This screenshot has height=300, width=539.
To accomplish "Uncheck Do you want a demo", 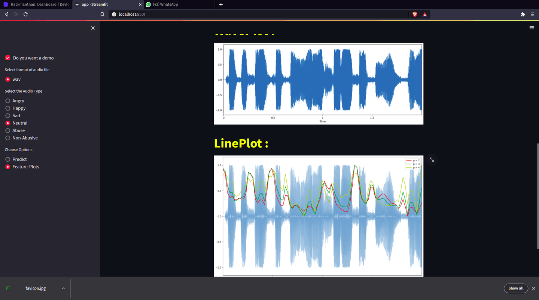I will coord(7,58).
